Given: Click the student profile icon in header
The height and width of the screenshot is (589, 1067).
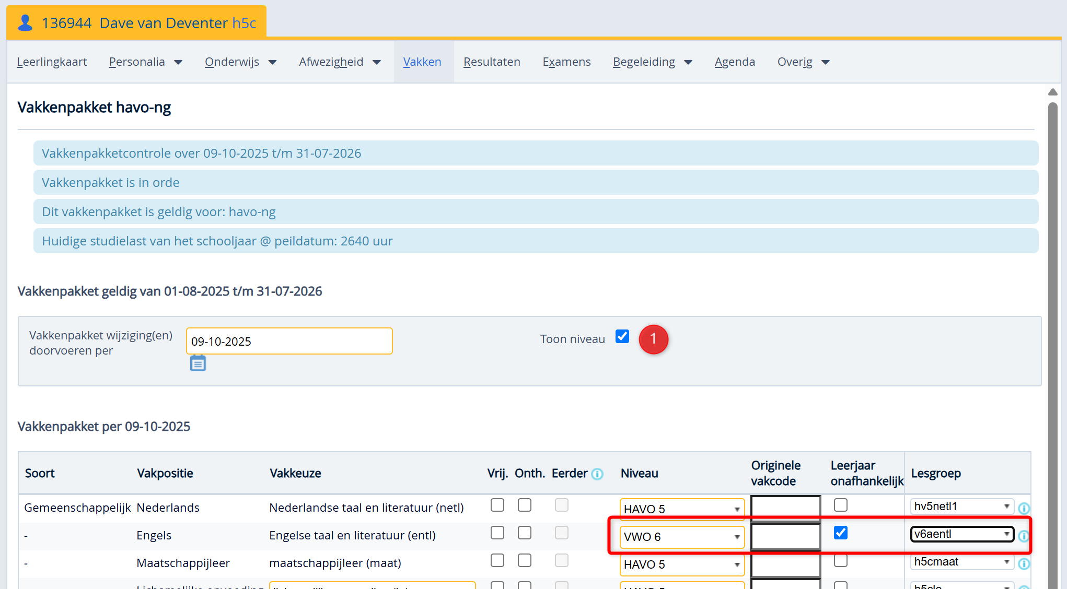Looking at the screenshot, I should (25, 23).
